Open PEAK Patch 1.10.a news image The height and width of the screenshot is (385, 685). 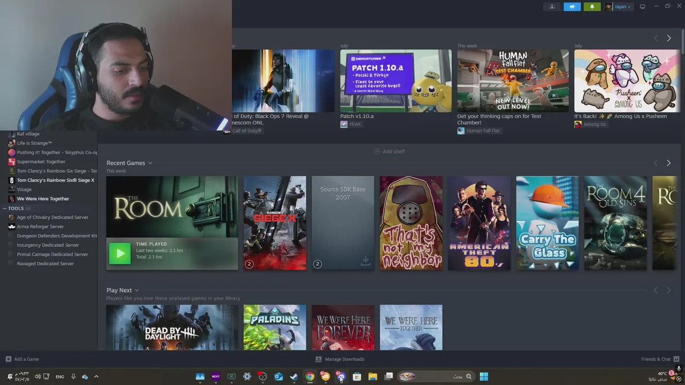coord(395,81)
